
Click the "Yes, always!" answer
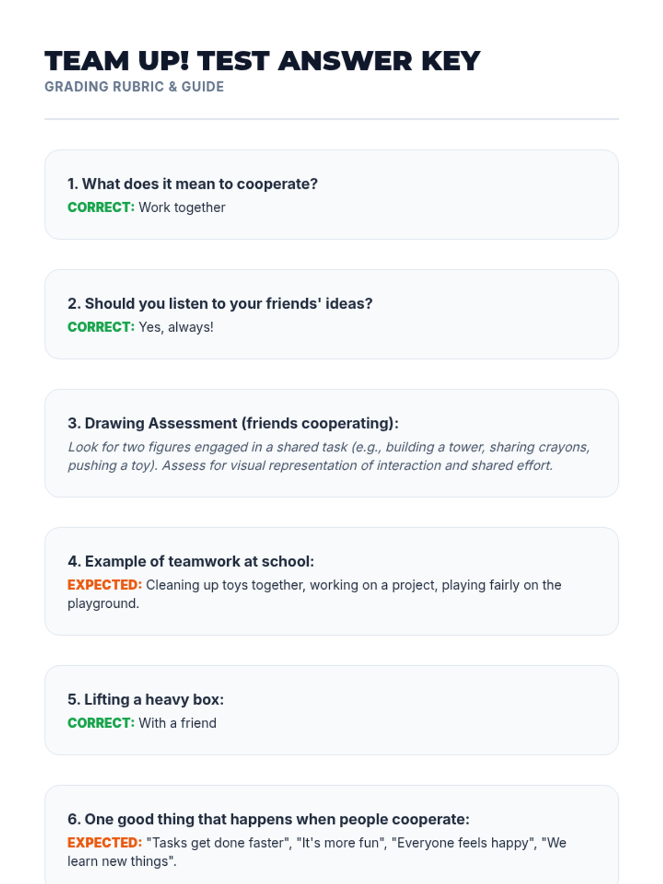click(x=176, y=327)
